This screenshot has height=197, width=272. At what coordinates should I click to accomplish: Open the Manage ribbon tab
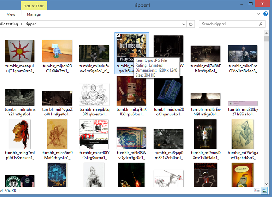click(34, 14)
